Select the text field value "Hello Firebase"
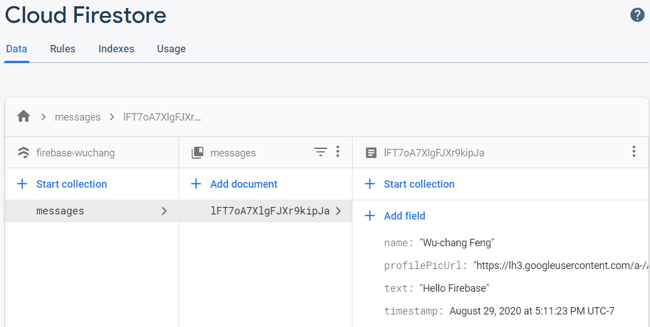 (x=454, y=288)
